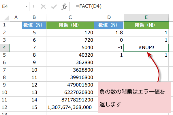Click cell B3 with value 6
Screen dimensions: 173x115
[x=34, y=40]
